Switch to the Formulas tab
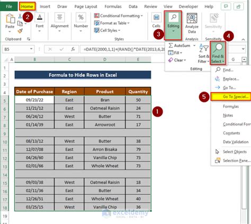Screen dimensions: 251x224 pyautogui.click(x=113, y=6)
